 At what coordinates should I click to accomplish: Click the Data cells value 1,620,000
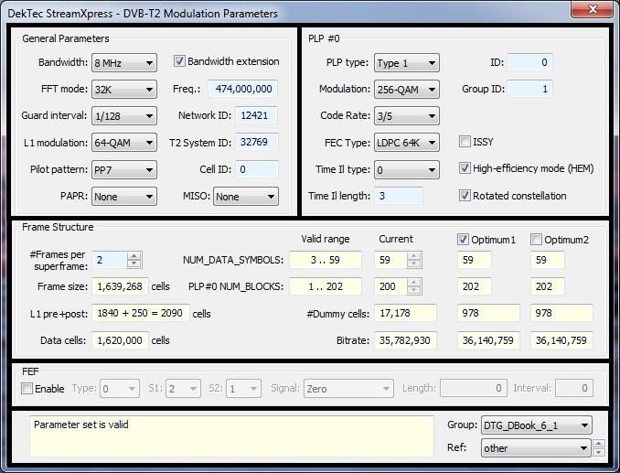(120, 340)
